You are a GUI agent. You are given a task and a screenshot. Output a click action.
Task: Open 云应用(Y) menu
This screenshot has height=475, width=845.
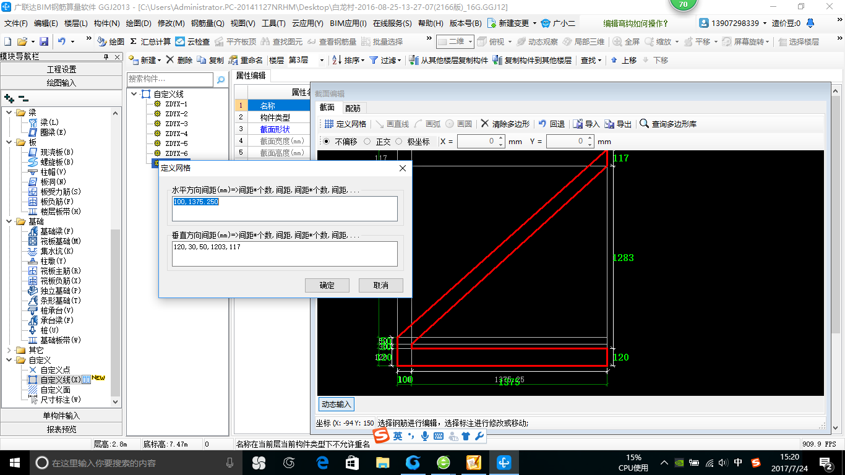click(307, 24)
